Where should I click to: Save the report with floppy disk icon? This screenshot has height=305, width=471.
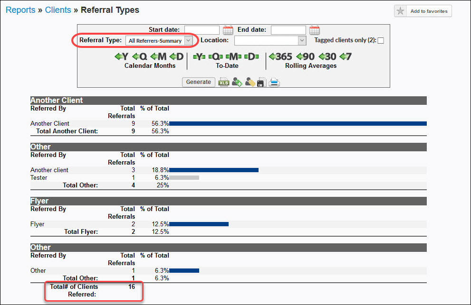tap(261, 82)
